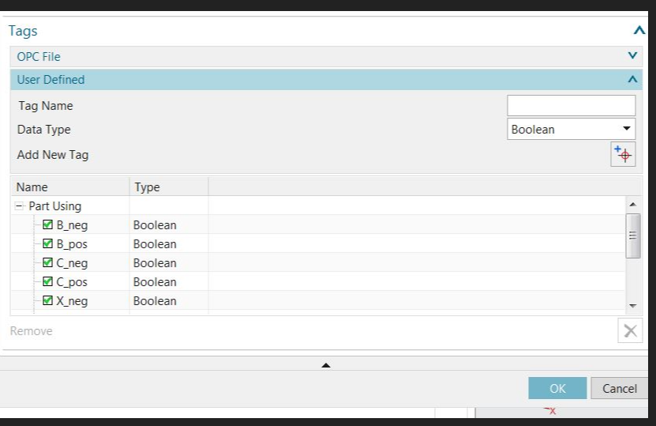Viewport: 656px width, 426px height.
Task: Click the Cancel button
Action: 619,388
